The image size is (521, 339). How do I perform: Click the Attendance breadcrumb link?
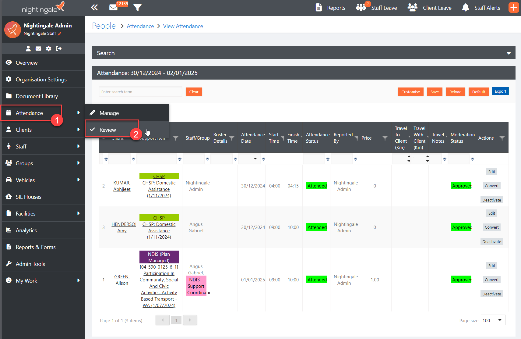[x=140, y=26]
